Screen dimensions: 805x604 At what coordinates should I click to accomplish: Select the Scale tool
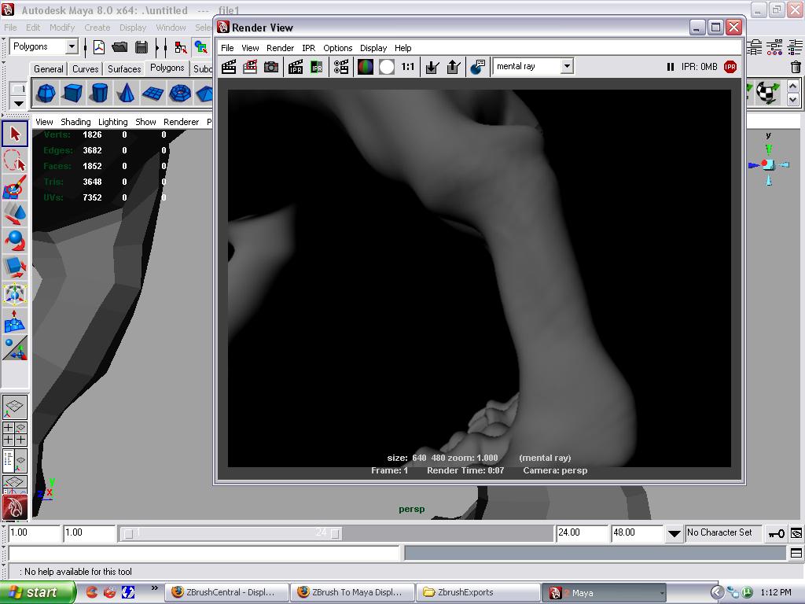pos(14,267)
